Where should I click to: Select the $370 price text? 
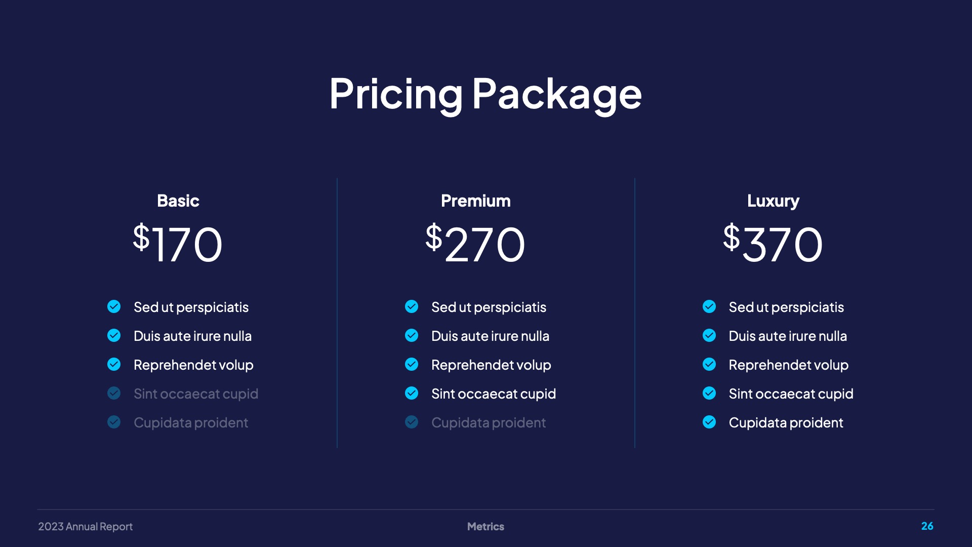pos(773,244)
